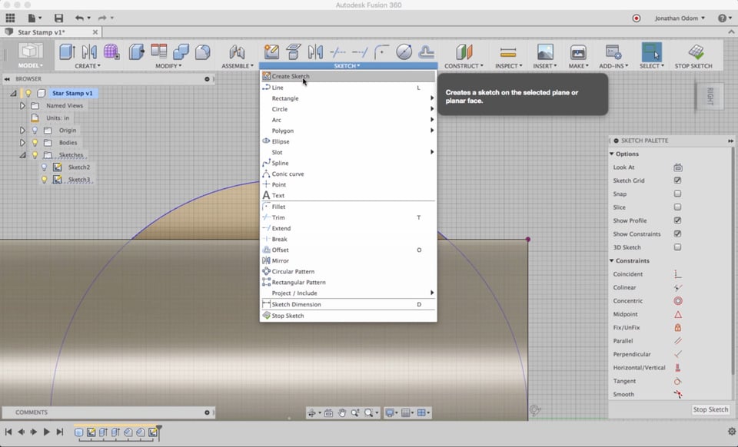Expand the Bodies folder

22,142
